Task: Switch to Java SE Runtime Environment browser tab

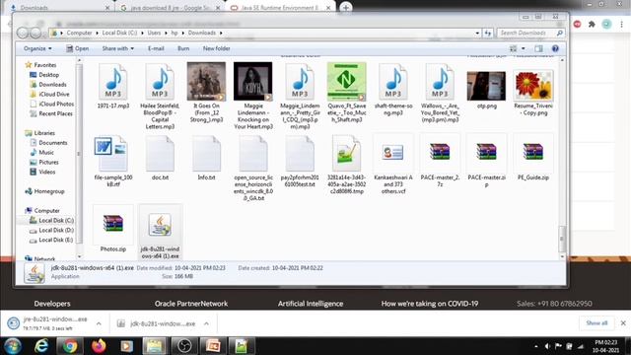Action: point(280,7)
